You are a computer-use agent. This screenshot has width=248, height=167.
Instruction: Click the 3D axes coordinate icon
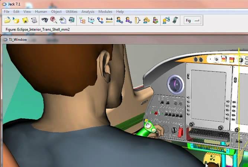(91, 20)
